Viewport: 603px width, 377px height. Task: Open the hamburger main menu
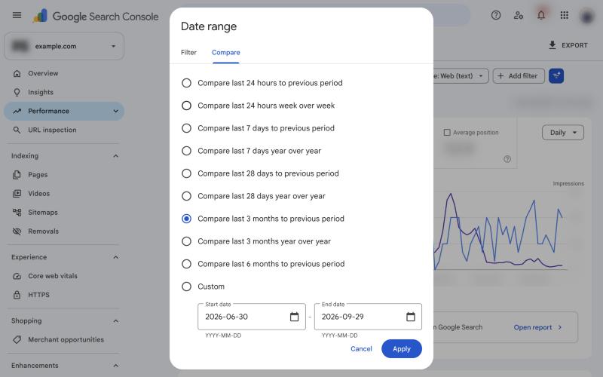17,15
